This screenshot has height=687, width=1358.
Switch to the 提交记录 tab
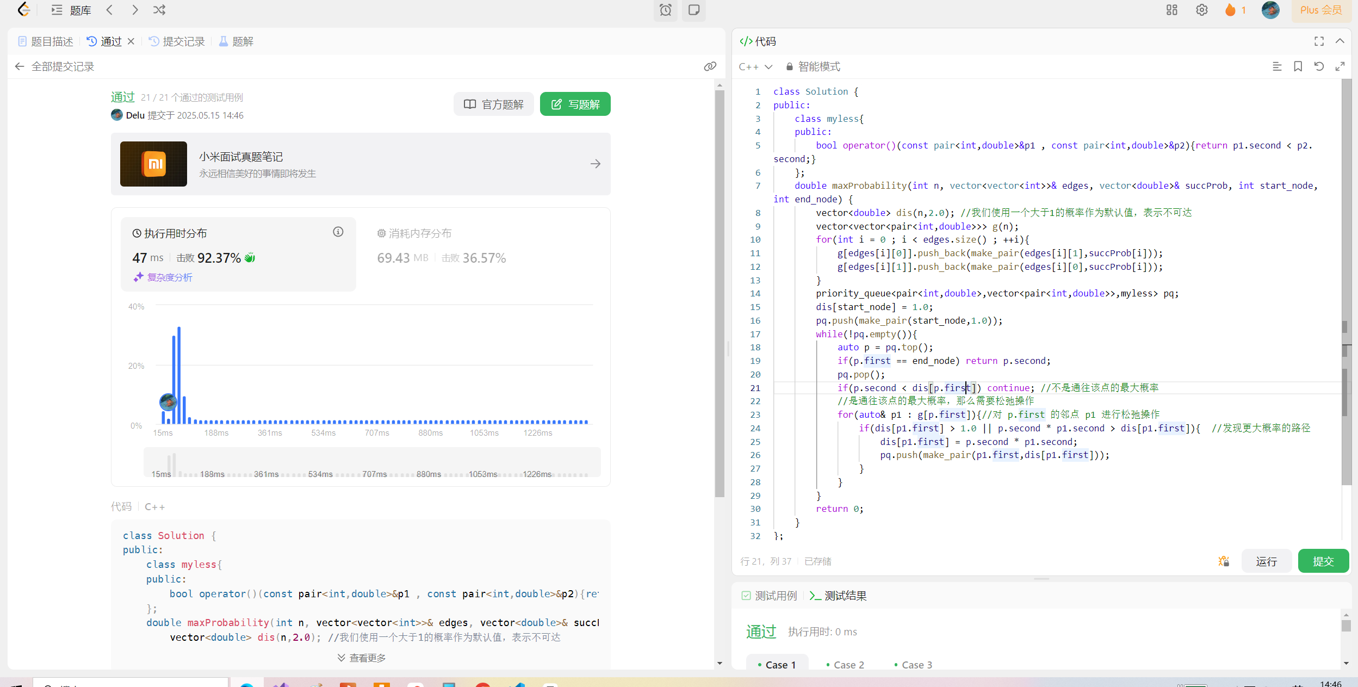pyautogui.click(x=177, y=41)
